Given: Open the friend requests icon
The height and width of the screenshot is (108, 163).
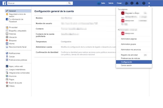Looking at the screenshot, I should (127, 3).
